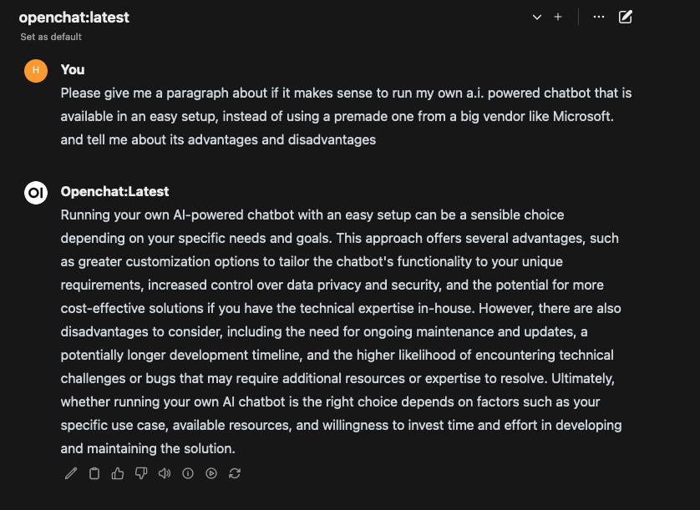The image size is (700, 510).
Task: Click the Openchat OI logo avatar
Action: (35, 193)
